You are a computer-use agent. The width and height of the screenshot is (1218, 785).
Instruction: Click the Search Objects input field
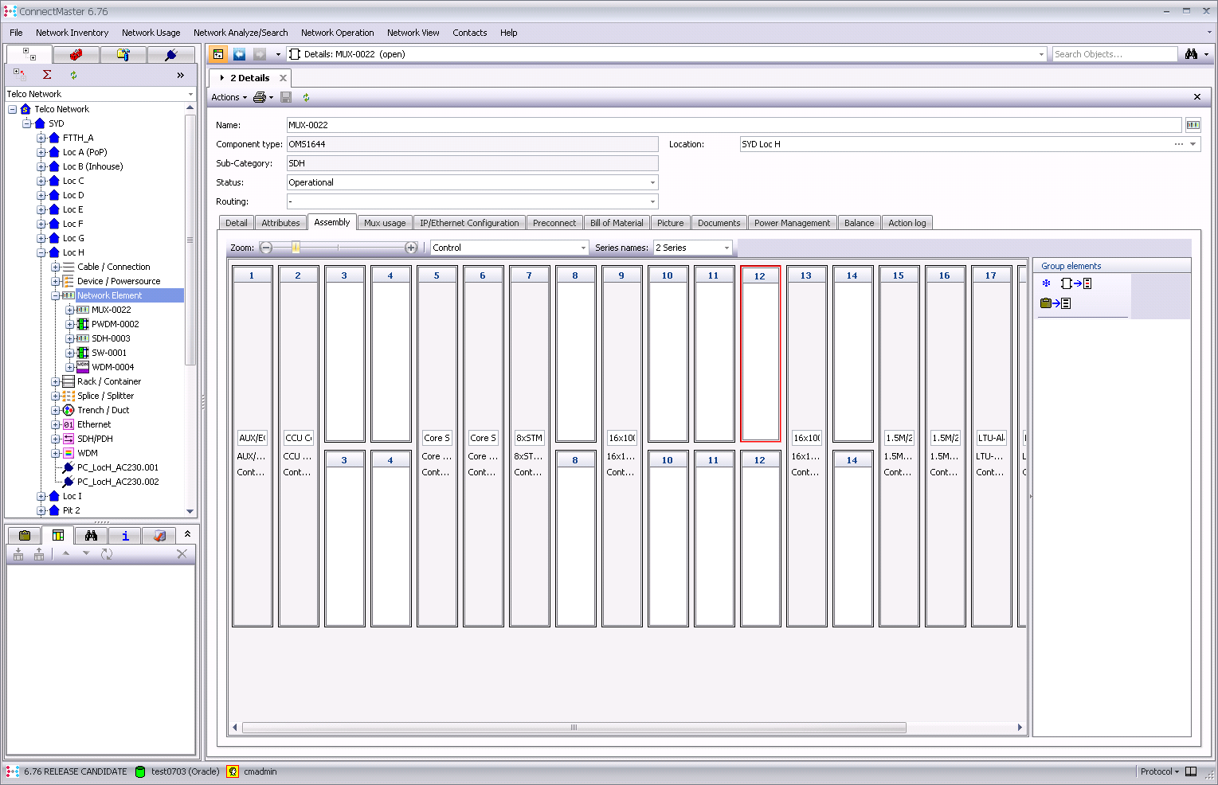pyautogui.click(x=1114, y=54)
